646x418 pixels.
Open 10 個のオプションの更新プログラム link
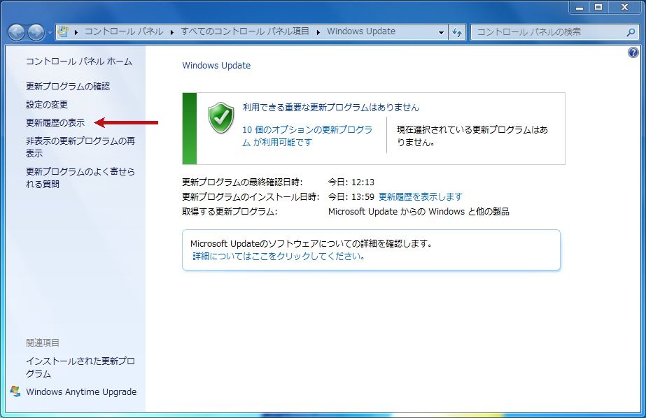[x=307, y=136]
